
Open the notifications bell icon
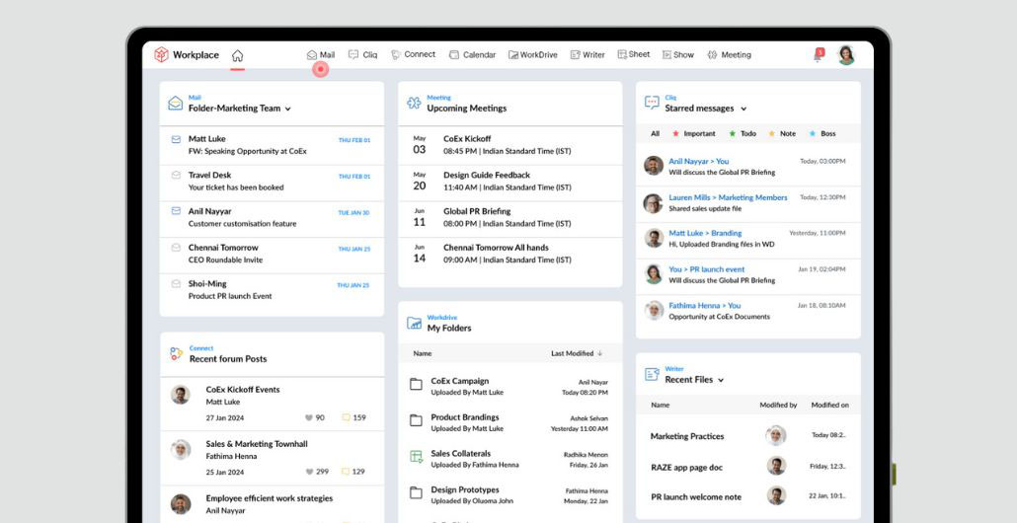[818, 55]
